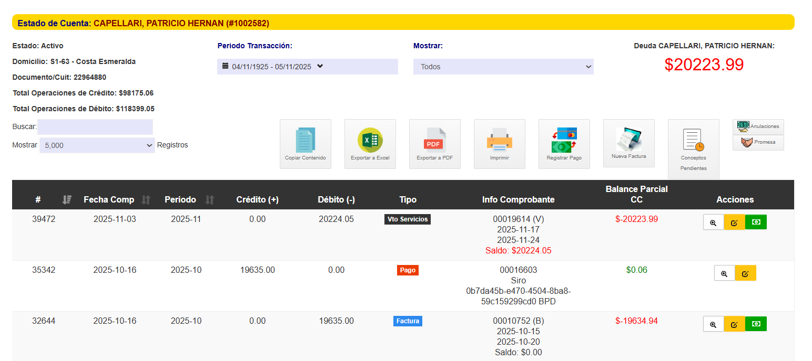Export the table with Exportar a Excel
The width and height of the screenshot is (812, 361).
pyautogui.click(x=370, y=143)
